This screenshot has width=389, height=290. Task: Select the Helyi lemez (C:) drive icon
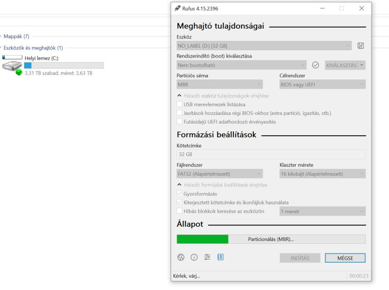(x=12, y=66)
